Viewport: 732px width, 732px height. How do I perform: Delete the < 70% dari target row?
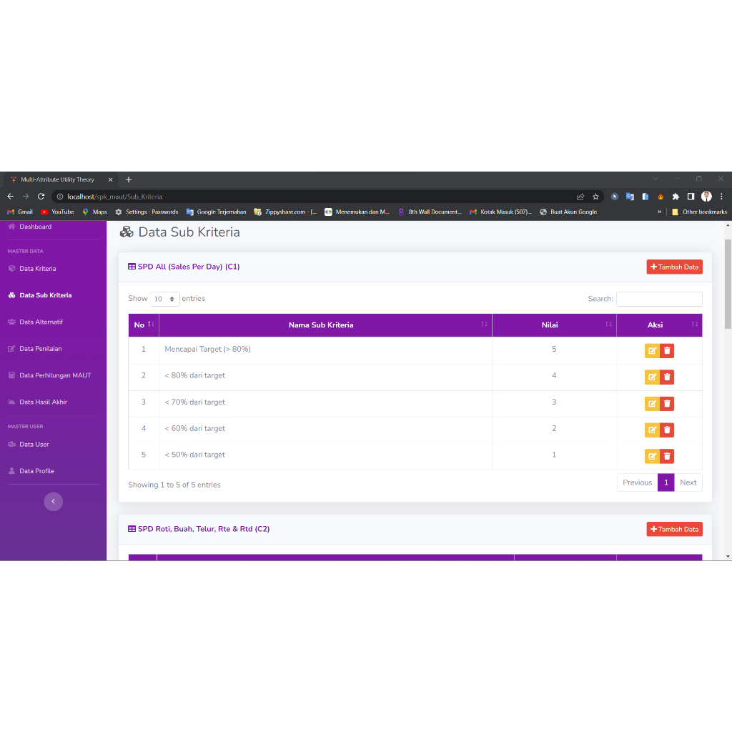(x=667, y=403)
